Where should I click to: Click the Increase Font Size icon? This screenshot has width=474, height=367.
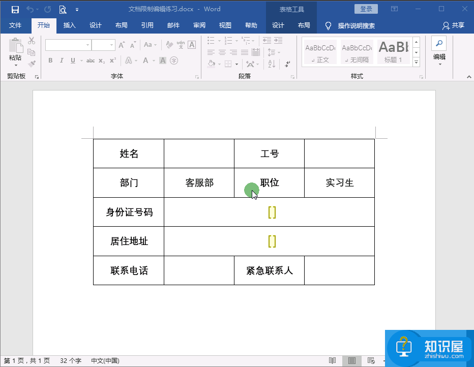(122, 45)
